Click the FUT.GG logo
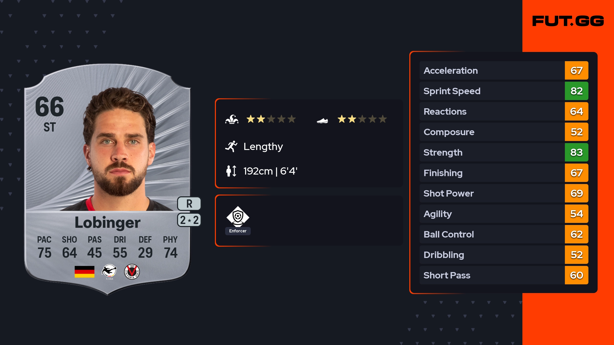The image size is (614, 345). (x=568, y=21)
